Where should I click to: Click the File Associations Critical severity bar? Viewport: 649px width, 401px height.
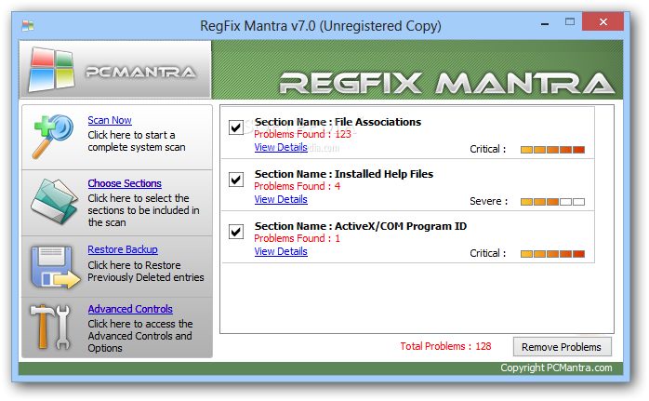pos(552,150)
